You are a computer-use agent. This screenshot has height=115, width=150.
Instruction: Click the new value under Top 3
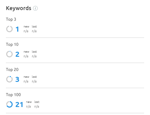26,31
